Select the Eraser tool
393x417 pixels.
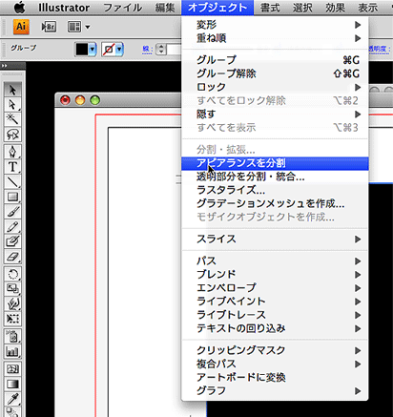12,257
